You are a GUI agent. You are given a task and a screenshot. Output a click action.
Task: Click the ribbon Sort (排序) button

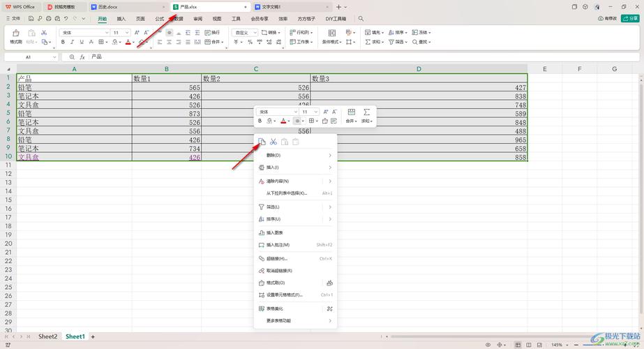click(398, 33)
